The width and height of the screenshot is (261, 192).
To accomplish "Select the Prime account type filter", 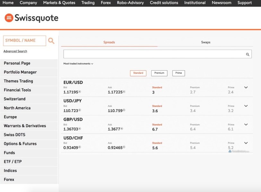I will (178, 73).
